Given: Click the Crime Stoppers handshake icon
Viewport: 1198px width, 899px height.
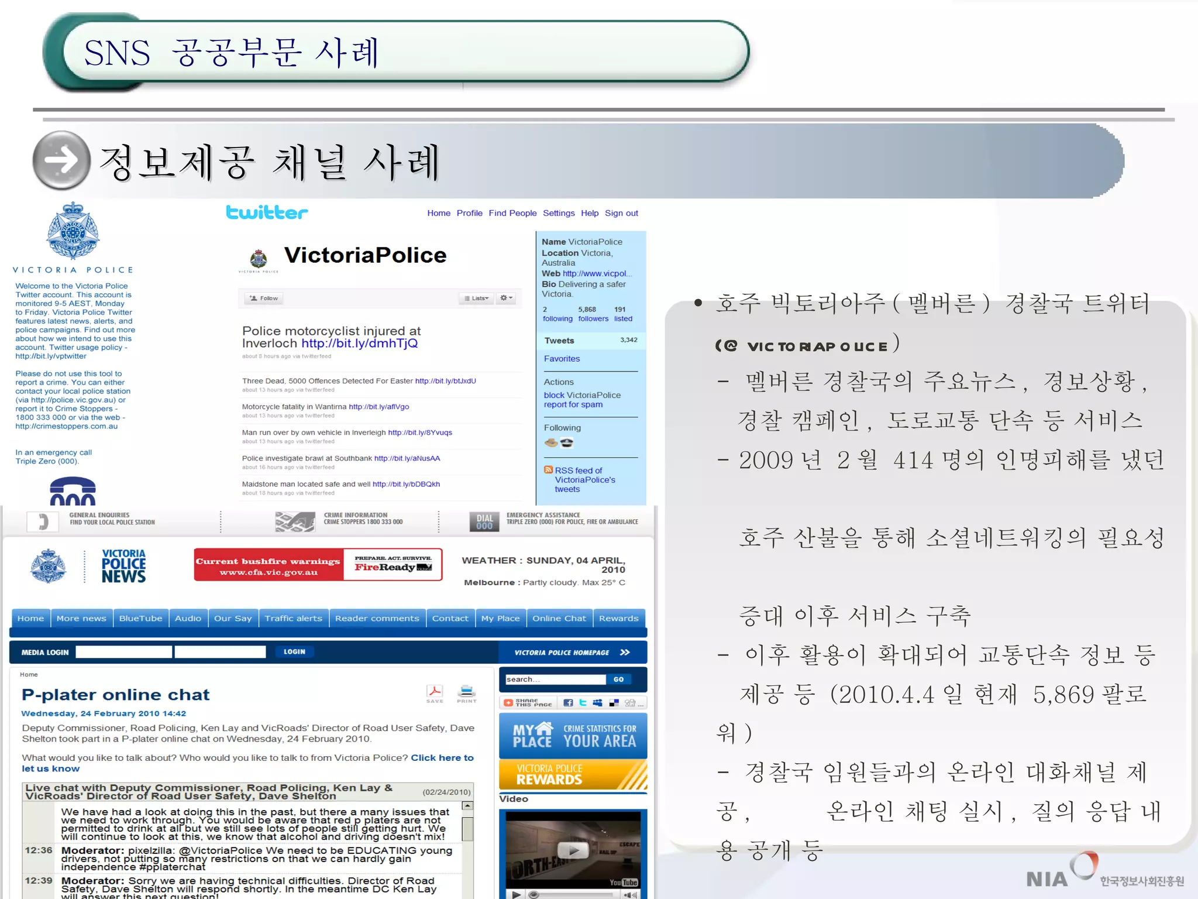Looking at the screenshot, I should click(x=295, y=521).
